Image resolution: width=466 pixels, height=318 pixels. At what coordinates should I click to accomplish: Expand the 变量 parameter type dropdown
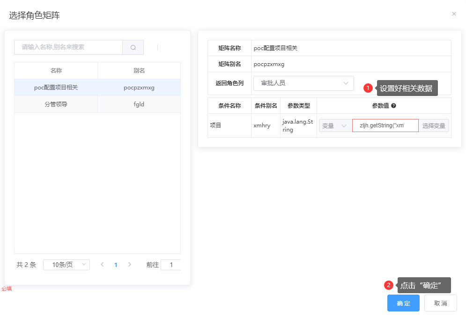pyautogui.click(x=334, y=126)
